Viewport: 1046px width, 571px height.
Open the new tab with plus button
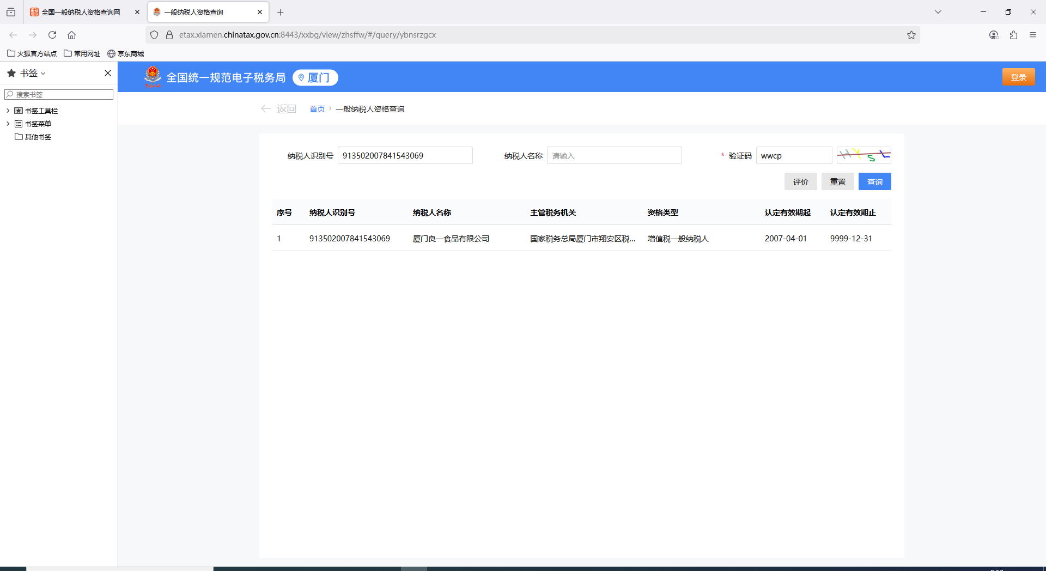280,12
